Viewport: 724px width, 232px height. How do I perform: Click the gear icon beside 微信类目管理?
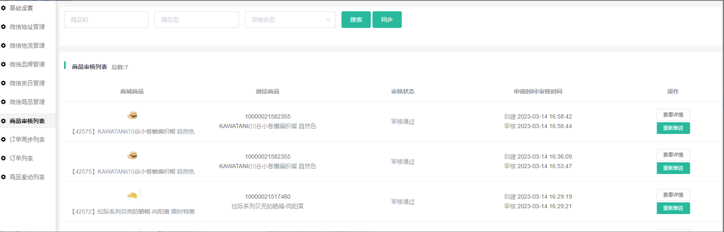tap(3, 83)
